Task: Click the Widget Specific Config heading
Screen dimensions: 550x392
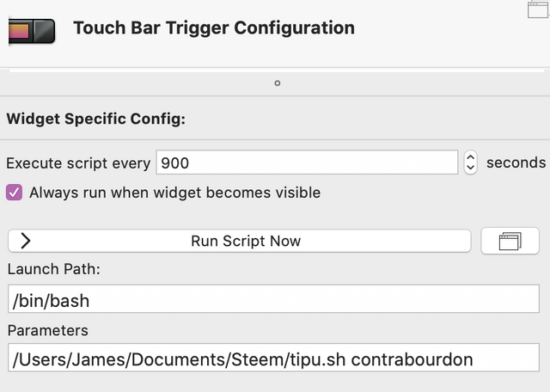Action: pyautogui.click(x=95, y=119)
